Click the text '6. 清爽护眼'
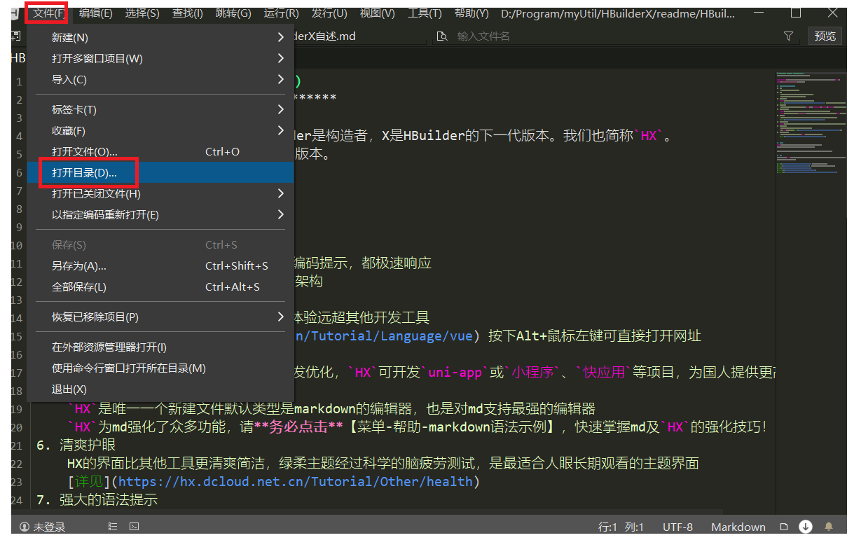Screen dimensions: 854x540 click(76, 445)
